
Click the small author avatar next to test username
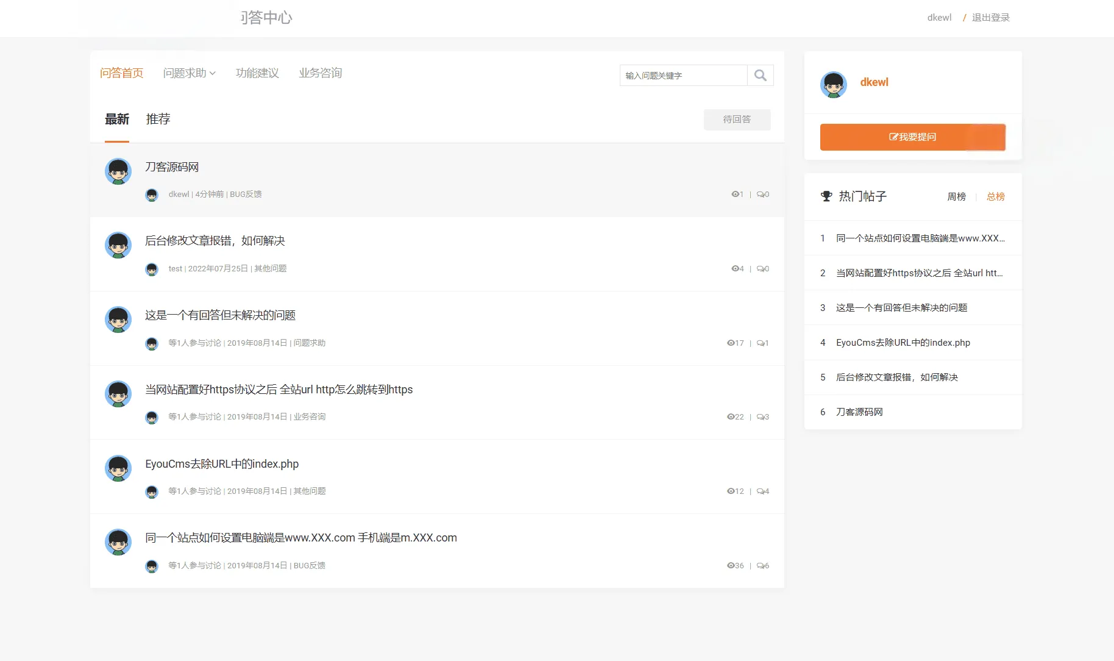[152, 269]
